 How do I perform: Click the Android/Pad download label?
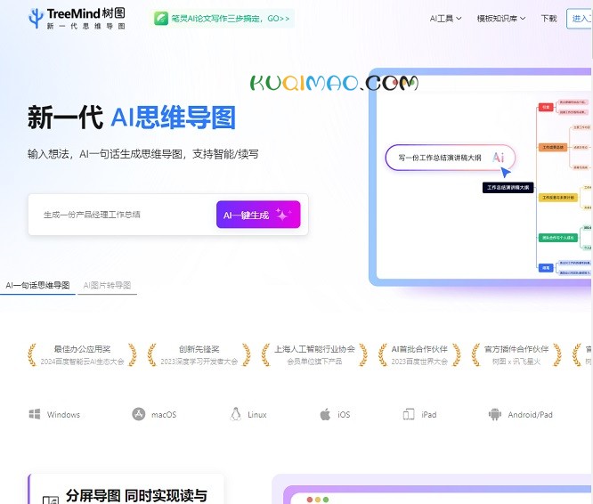pyautogui.click(x=530, y=415)
